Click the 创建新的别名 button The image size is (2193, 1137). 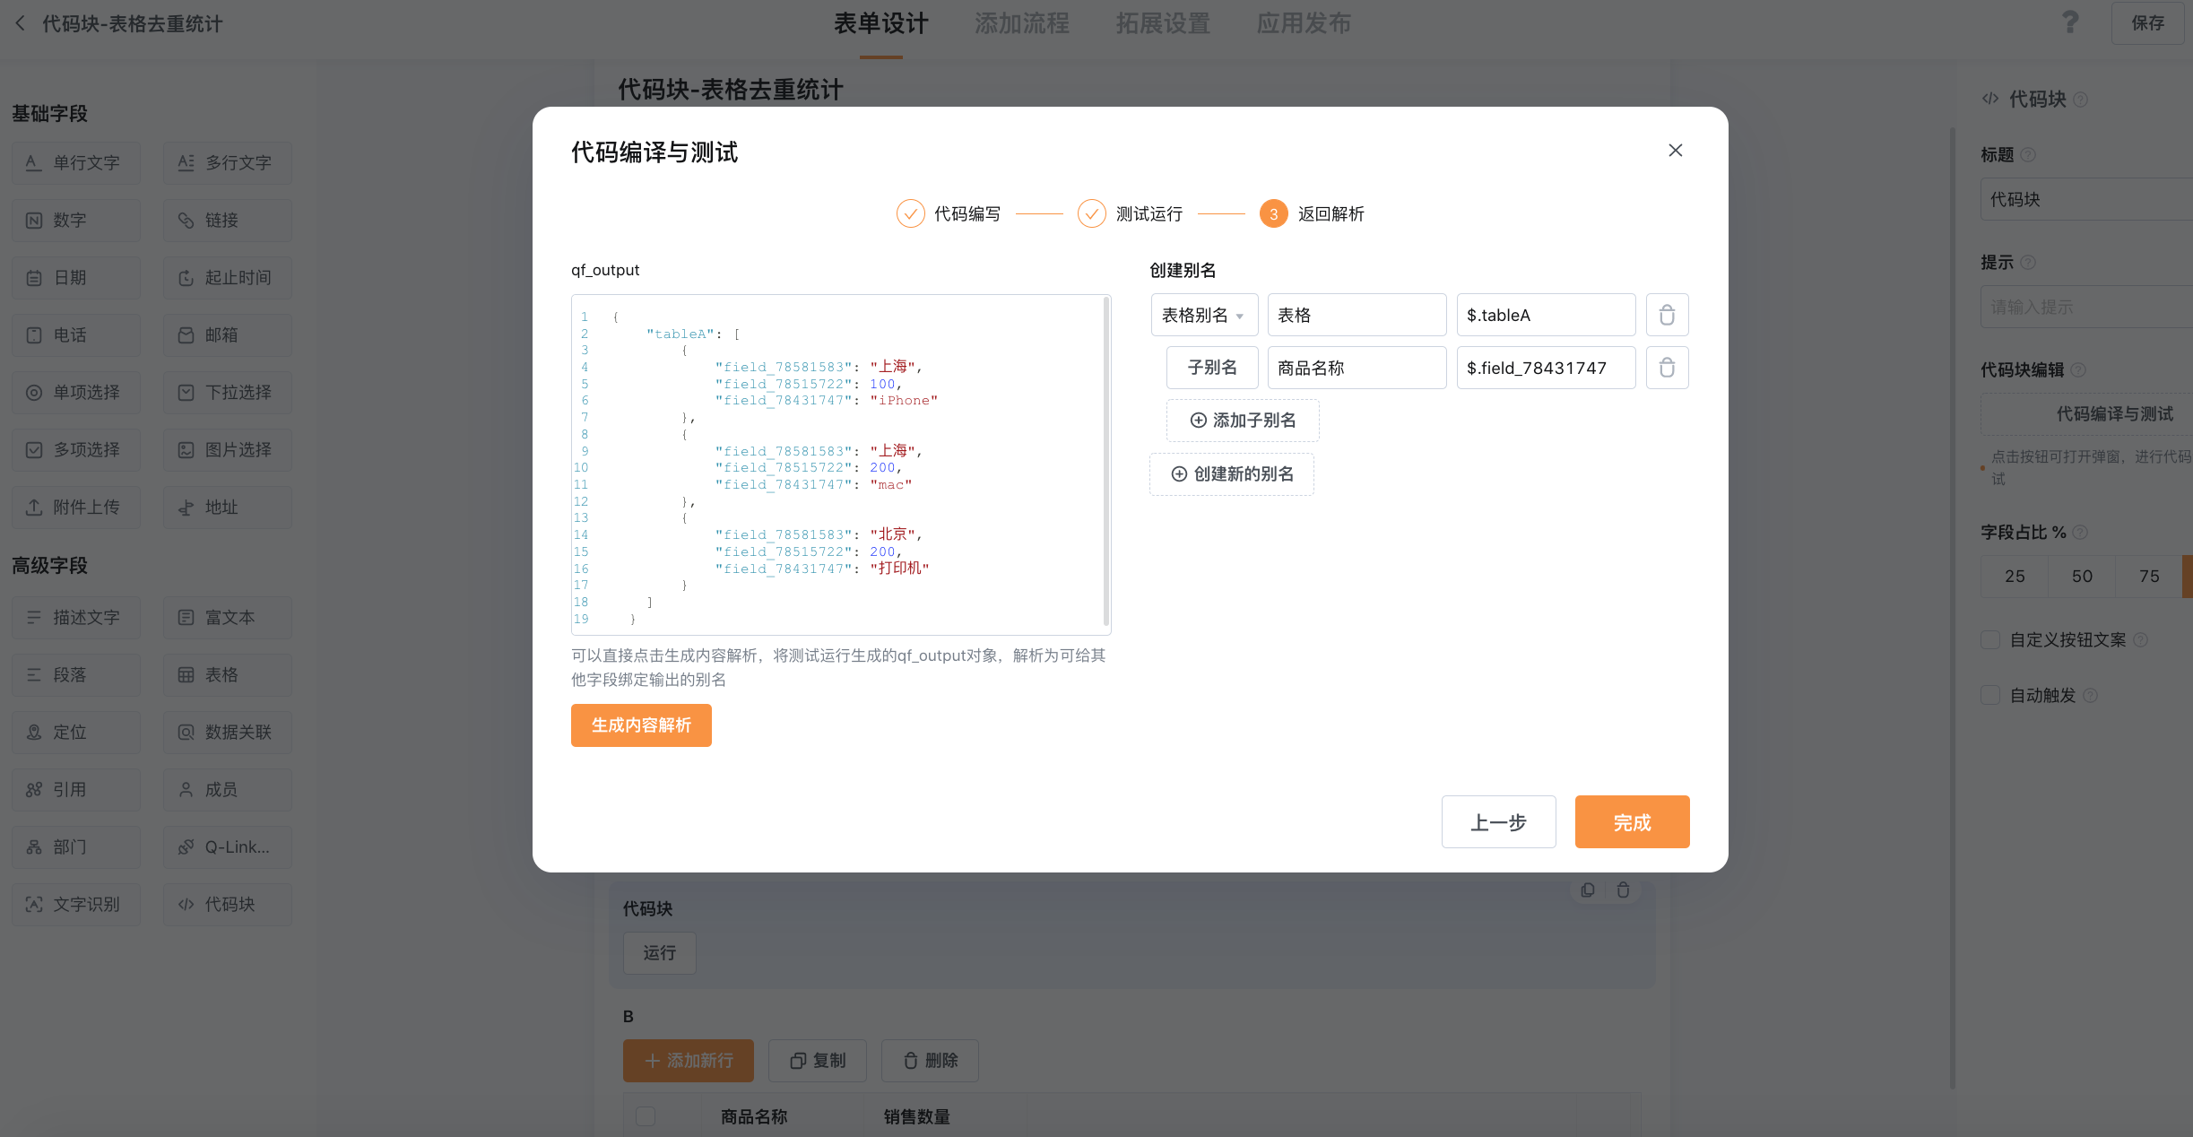click(x=1232, y=474)
